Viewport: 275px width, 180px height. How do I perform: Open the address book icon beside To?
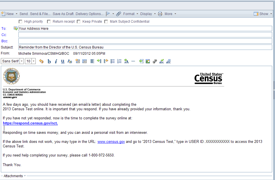coord(16,28)
